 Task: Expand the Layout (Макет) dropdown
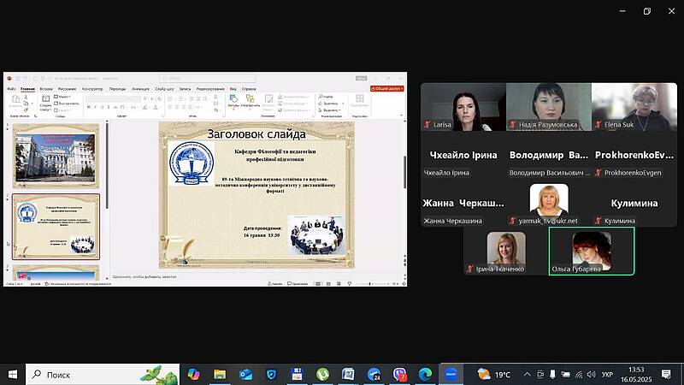point(64,97)
